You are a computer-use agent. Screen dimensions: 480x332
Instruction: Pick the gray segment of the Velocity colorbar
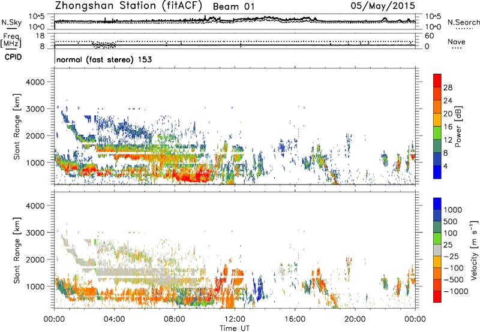coord(437,250)
